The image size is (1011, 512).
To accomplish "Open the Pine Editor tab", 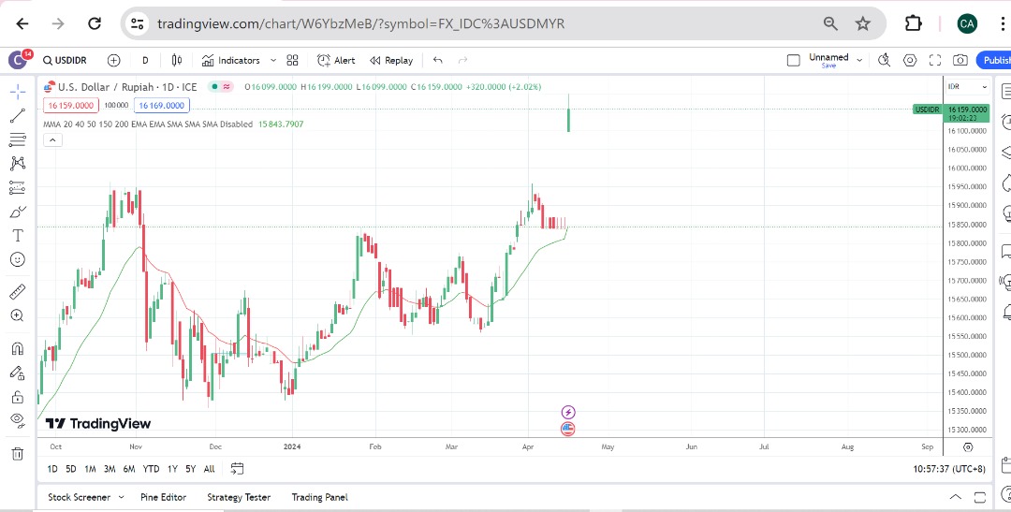I will (163, 497).
